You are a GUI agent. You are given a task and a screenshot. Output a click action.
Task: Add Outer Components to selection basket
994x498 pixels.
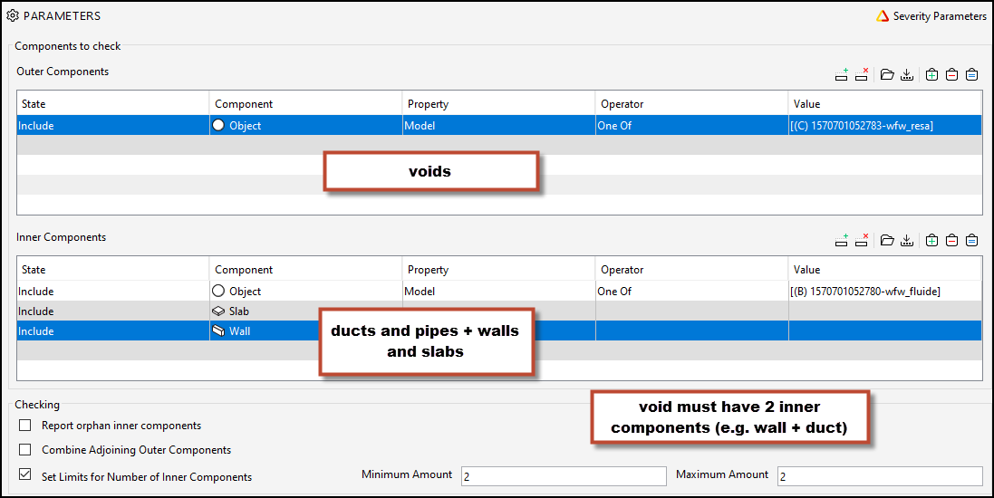[931, 75]
